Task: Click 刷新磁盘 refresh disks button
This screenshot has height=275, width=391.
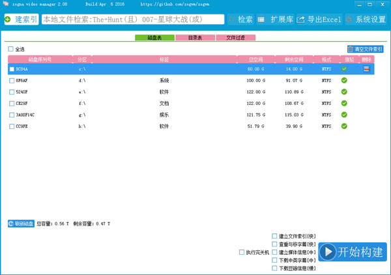Action: (x=21, y=224)
